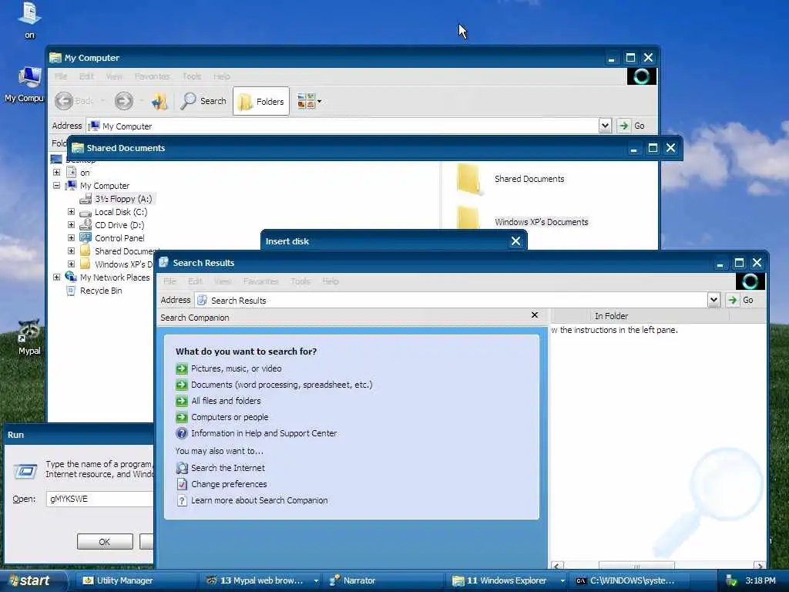789x592 pixels.
Task: Click the Back arrow in My Computer toolbar
Action: click(64, 101)
